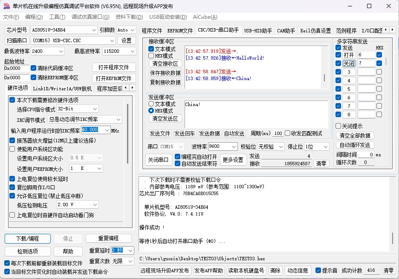The height and width of the screenshot is (279, 399).
Task: Click the 远程现场升级APP发布 button
Action: [x=165, y=270]
